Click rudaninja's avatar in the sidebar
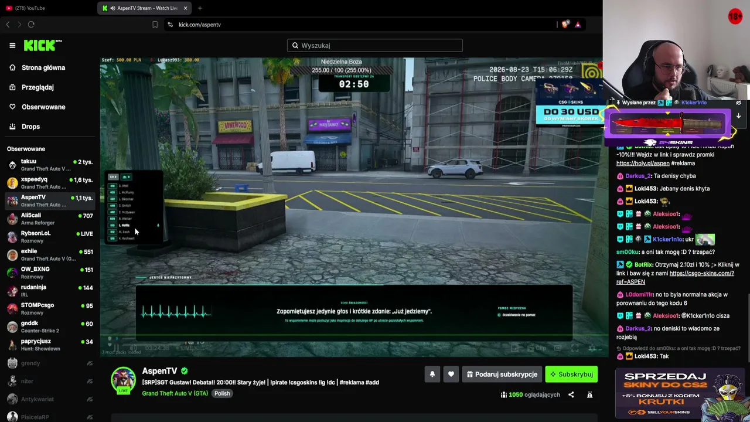Viewport: 750px width, 422px height. [12, 291]
